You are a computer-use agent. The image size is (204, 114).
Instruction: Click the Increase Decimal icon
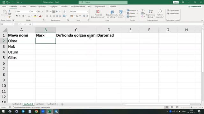click(x=84, y=16)
